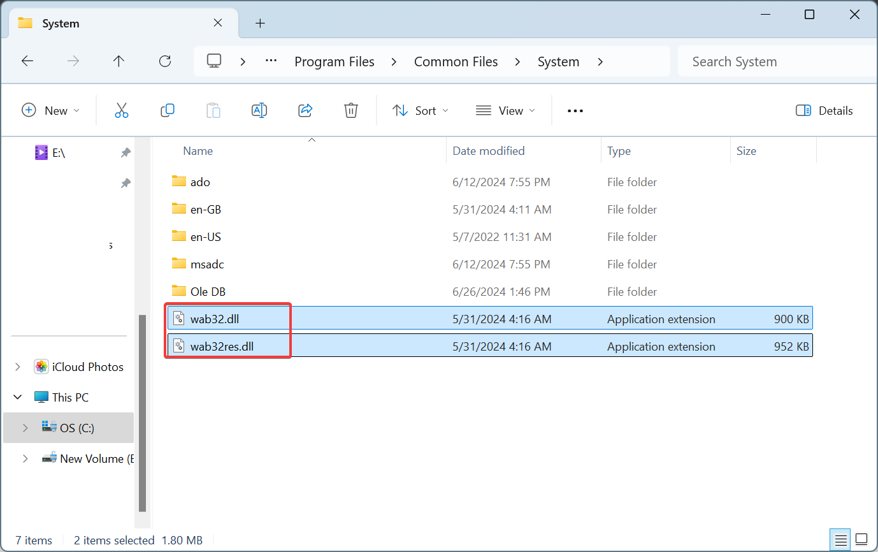Select E:\ in navigation pane
The height and width of the screenshot is (552, 878).
[59, 153]
